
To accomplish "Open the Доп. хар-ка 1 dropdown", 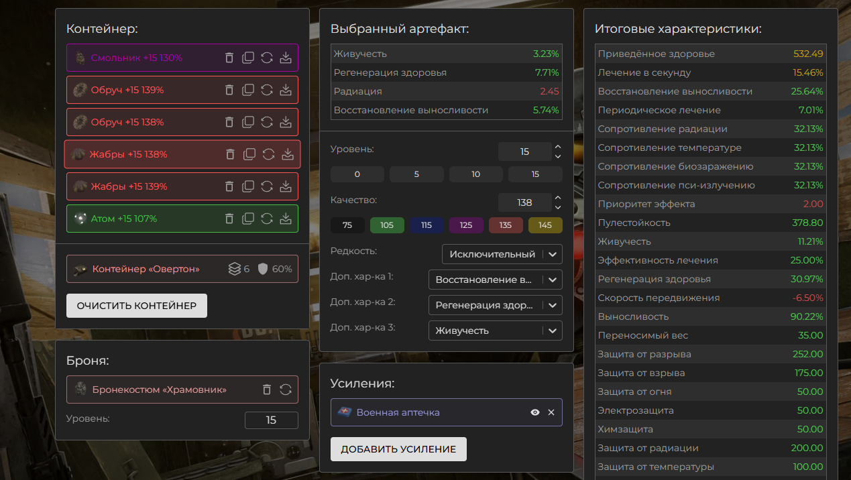I will pyautogui.click(x=496, y=280).
